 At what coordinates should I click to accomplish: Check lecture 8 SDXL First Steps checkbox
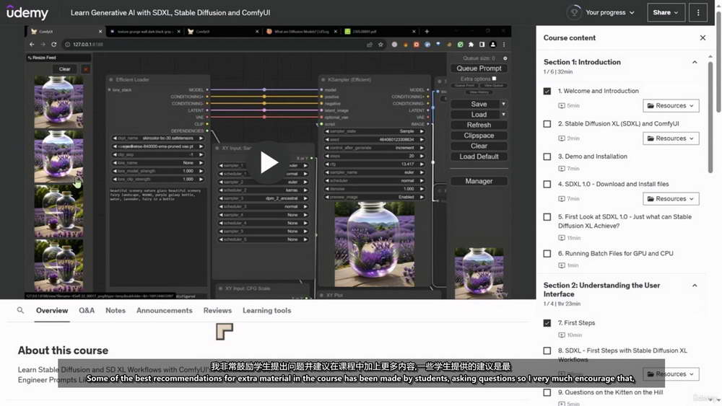point(547,350)
